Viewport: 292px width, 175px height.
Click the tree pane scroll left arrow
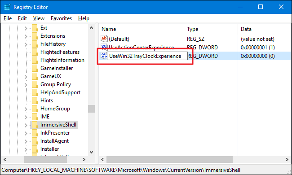5,160
